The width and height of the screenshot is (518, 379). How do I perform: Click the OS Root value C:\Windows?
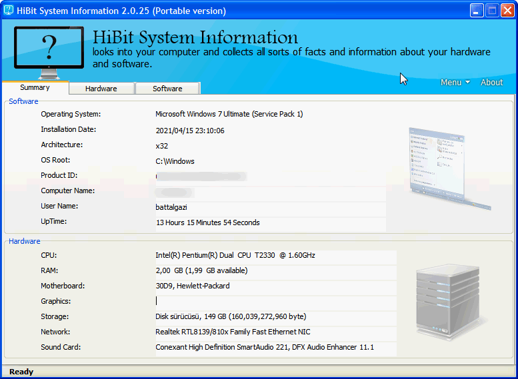[175, 161]
